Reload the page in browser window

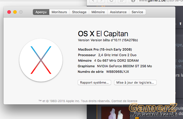(111, 1)
